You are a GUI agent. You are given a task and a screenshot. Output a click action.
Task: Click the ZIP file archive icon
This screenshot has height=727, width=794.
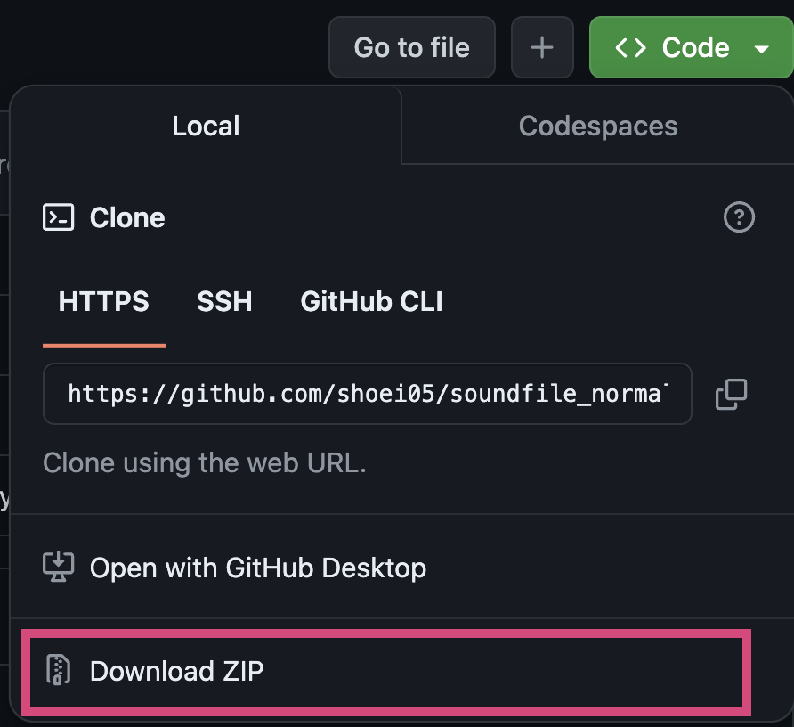coord(59,671)
